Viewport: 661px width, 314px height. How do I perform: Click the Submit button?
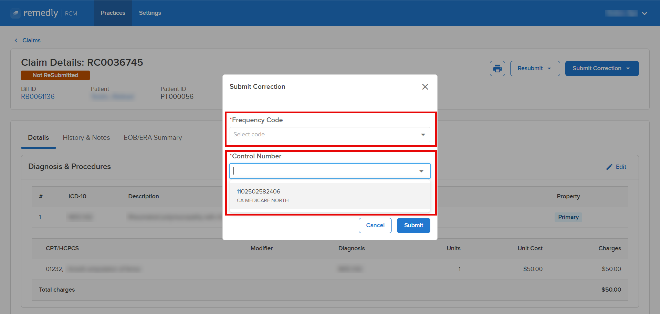[x=413, y=225]
